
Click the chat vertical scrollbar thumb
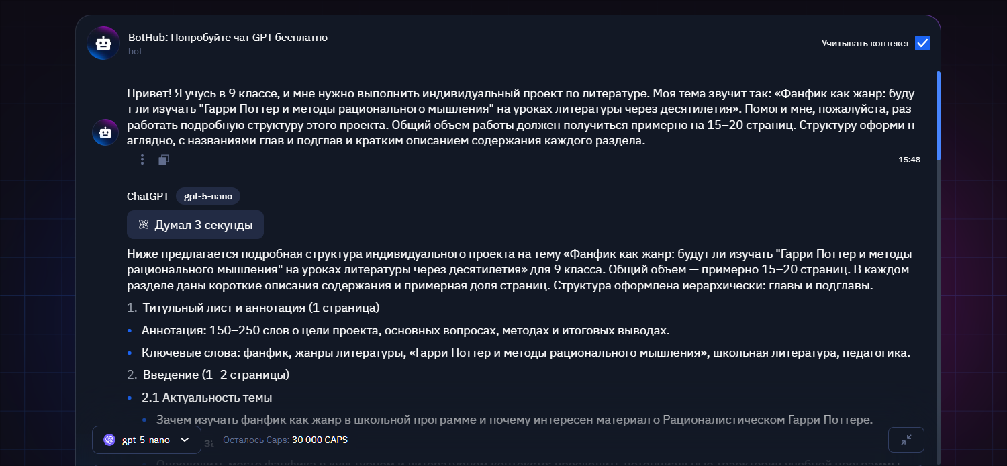(x=938, y=114)
